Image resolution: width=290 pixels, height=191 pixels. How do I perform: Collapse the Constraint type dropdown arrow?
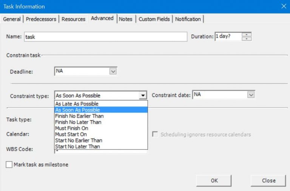click(x=143, y=95)
